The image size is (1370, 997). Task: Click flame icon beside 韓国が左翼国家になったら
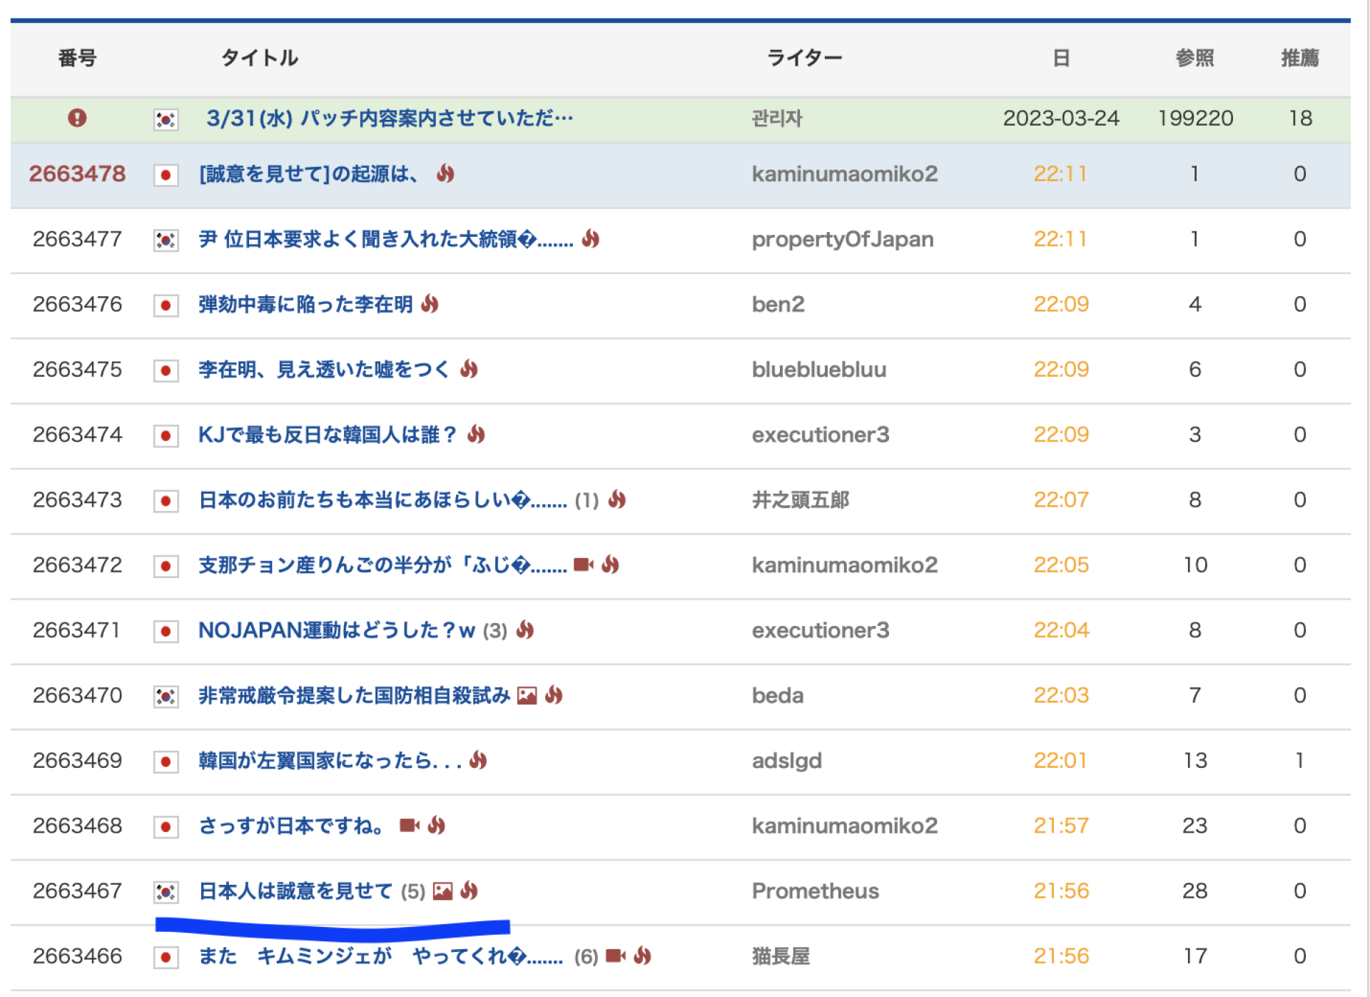[478, 760]
